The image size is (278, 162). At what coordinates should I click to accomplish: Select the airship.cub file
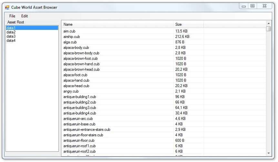(x=72, y=37)
